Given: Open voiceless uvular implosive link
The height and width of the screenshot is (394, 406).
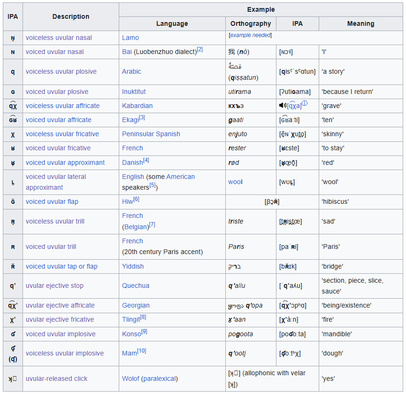Looking at the screenshot, I should [65, 353].
